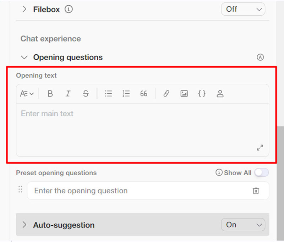Expand the Filebox section
Screen dimensions: 284x242
point(24,9)
